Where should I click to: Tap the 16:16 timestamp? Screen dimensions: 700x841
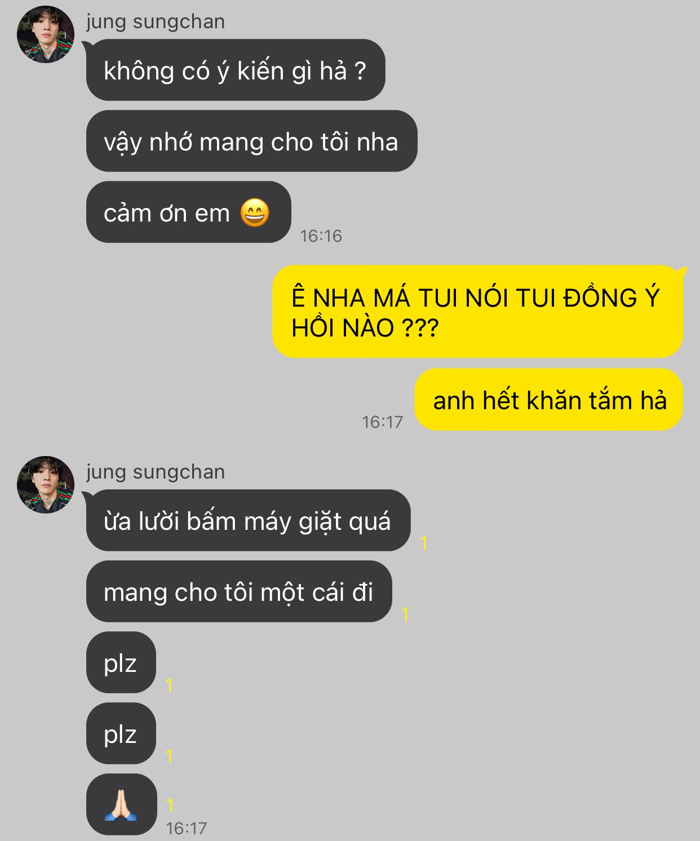[321, 236]
